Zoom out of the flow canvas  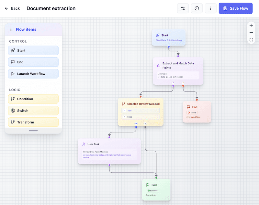[251, 32]
